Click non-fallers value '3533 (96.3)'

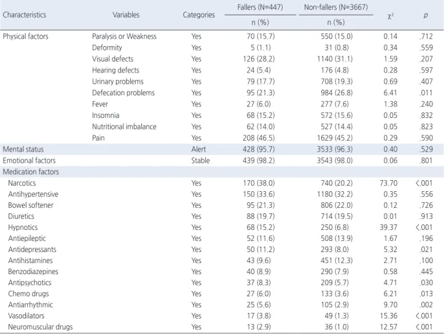point(335,149)
